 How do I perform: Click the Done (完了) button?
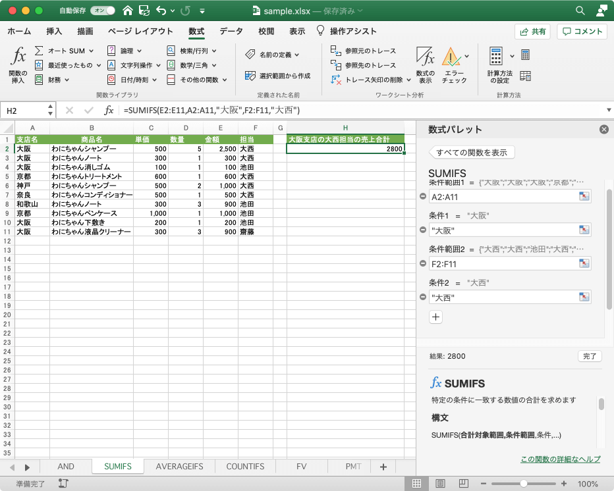590,356
